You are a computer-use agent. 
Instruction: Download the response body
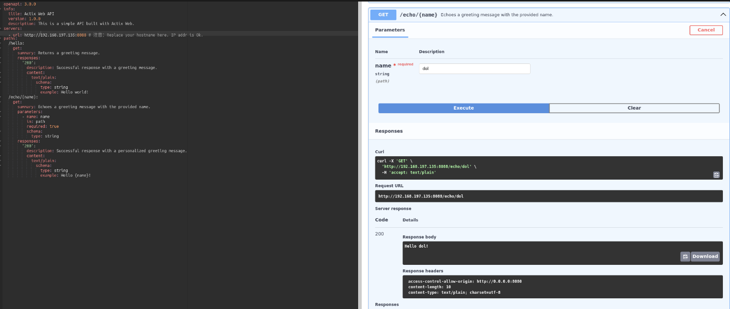[x=705, y=257]
